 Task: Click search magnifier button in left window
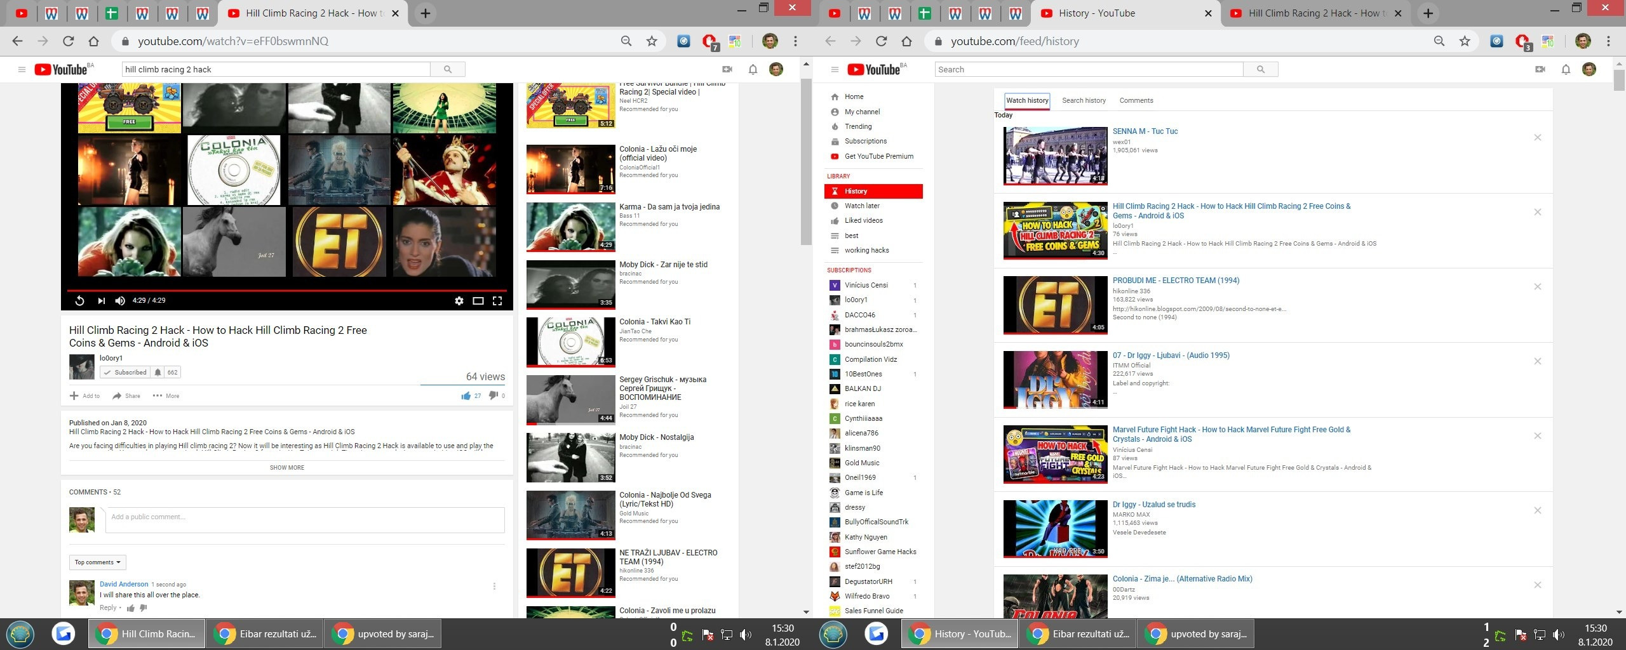448,69
